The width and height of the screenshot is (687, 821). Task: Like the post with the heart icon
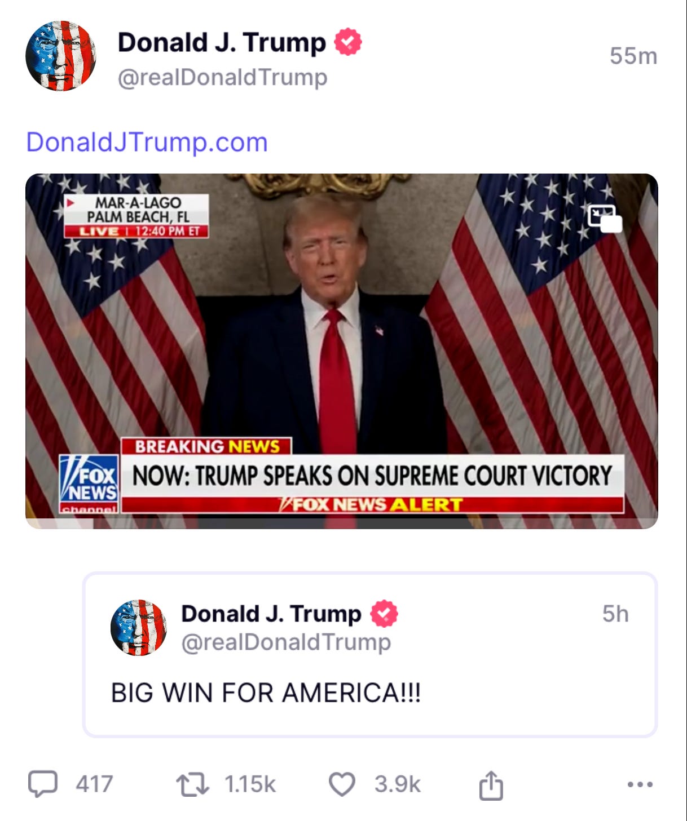(x=342, y=784)
